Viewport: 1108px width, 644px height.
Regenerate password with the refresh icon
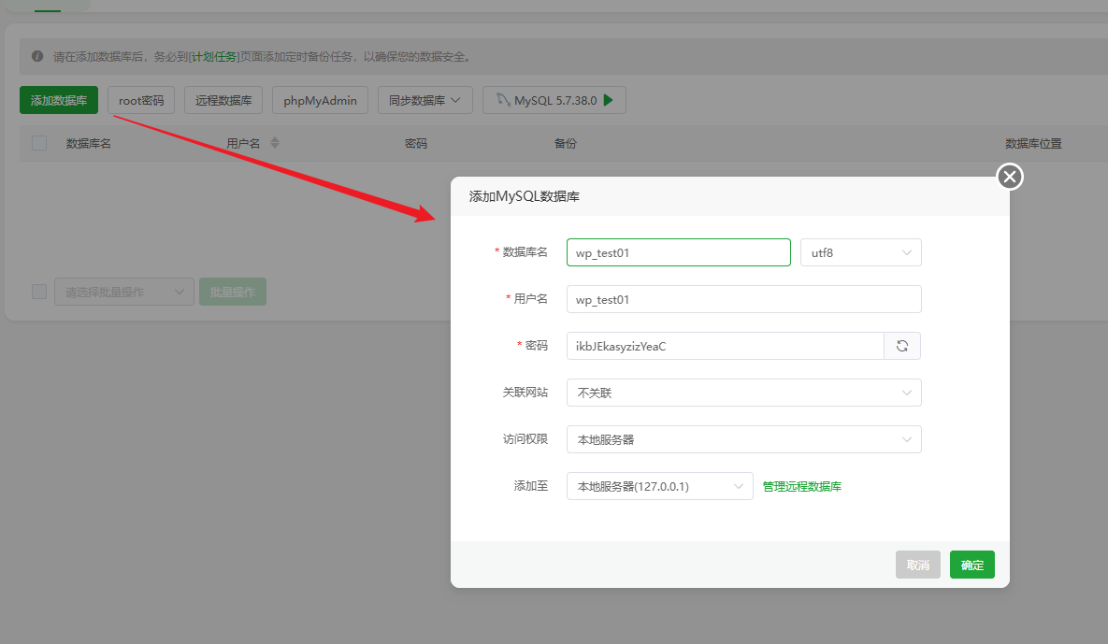click(902, 346)
